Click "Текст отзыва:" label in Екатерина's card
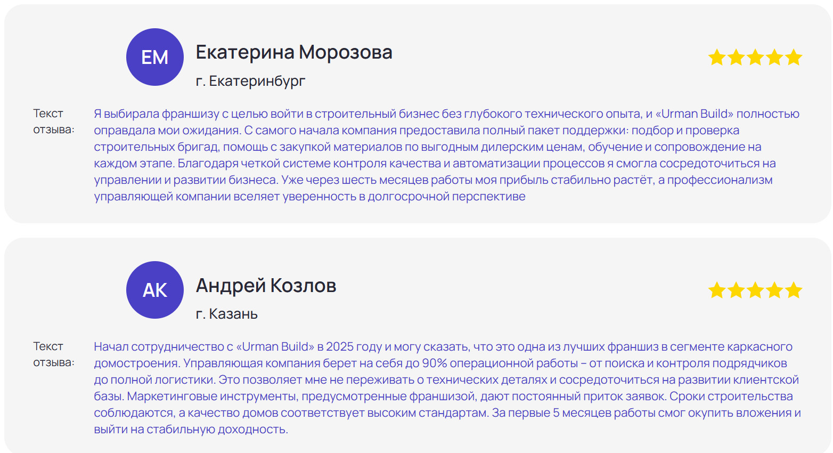833x453 pixels. point(53,122)
